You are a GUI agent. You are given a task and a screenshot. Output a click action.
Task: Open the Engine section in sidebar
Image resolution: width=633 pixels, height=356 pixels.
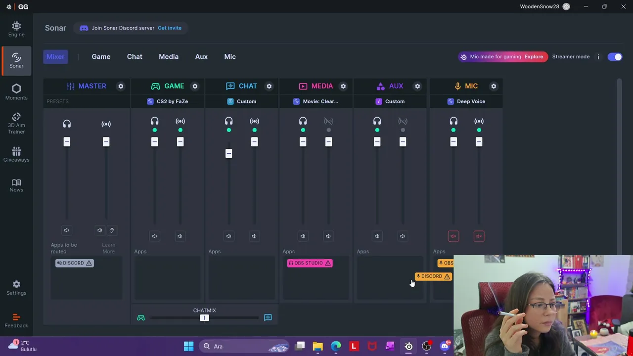[16, 29]
